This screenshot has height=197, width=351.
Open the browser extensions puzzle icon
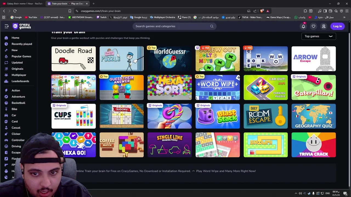pos(305,11)
